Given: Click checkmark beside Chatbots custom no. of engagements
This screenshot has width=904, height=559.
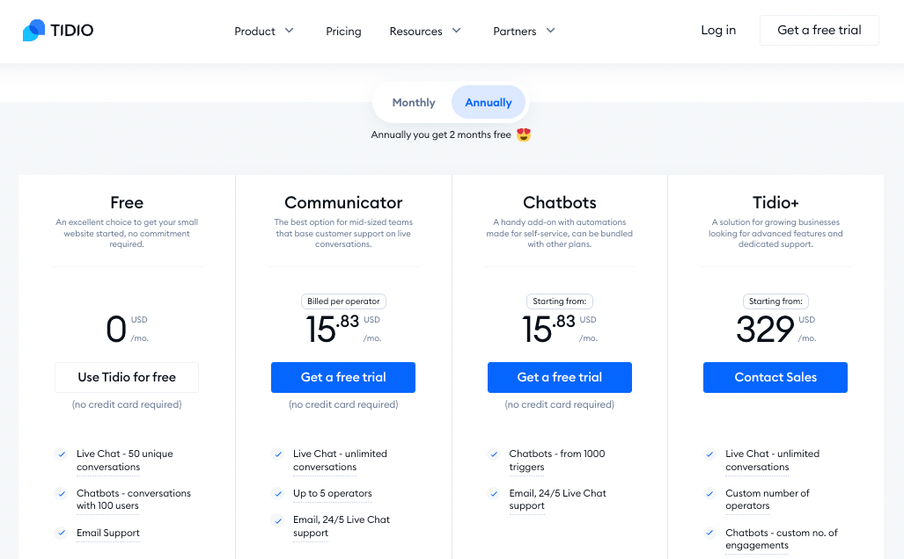Looking at the screenshot, I should [710, 534].
